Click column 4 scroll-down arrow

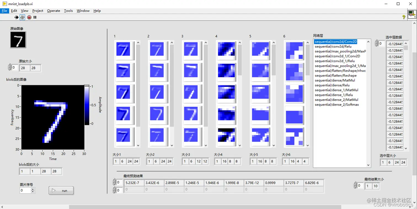tap(240, 145)
